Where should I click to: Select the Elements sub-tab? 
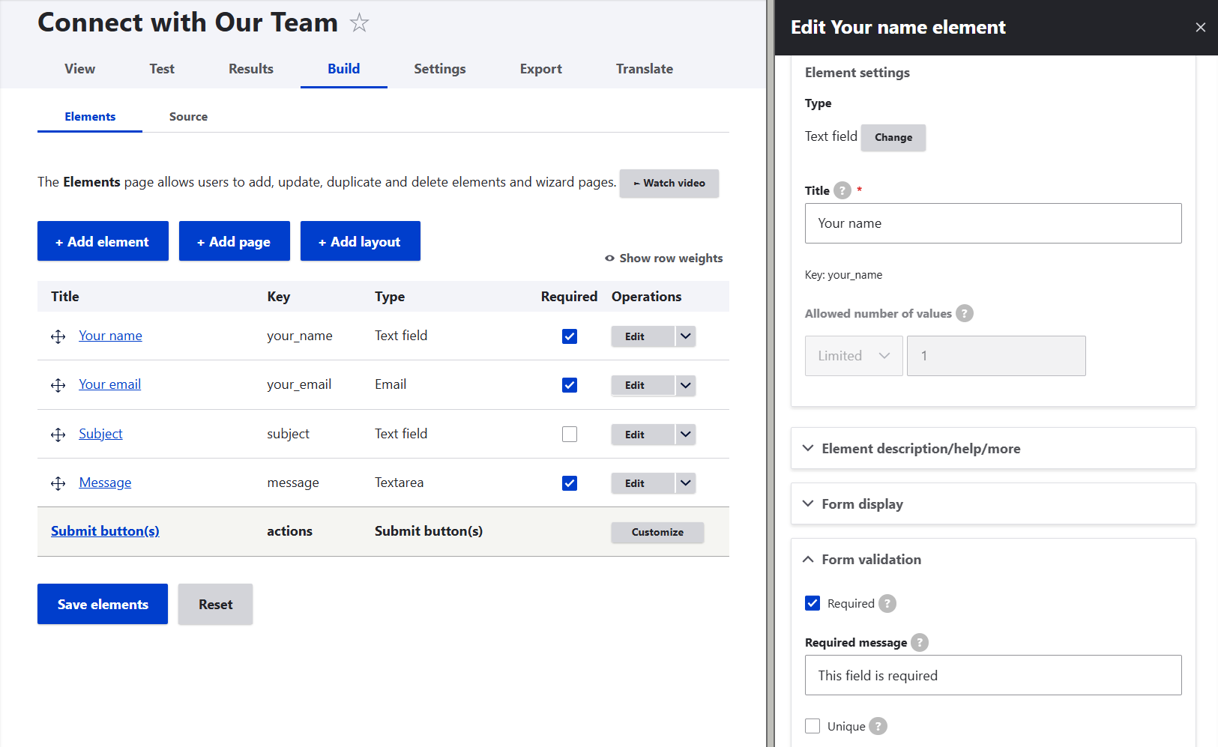click(x=90, y=117)
